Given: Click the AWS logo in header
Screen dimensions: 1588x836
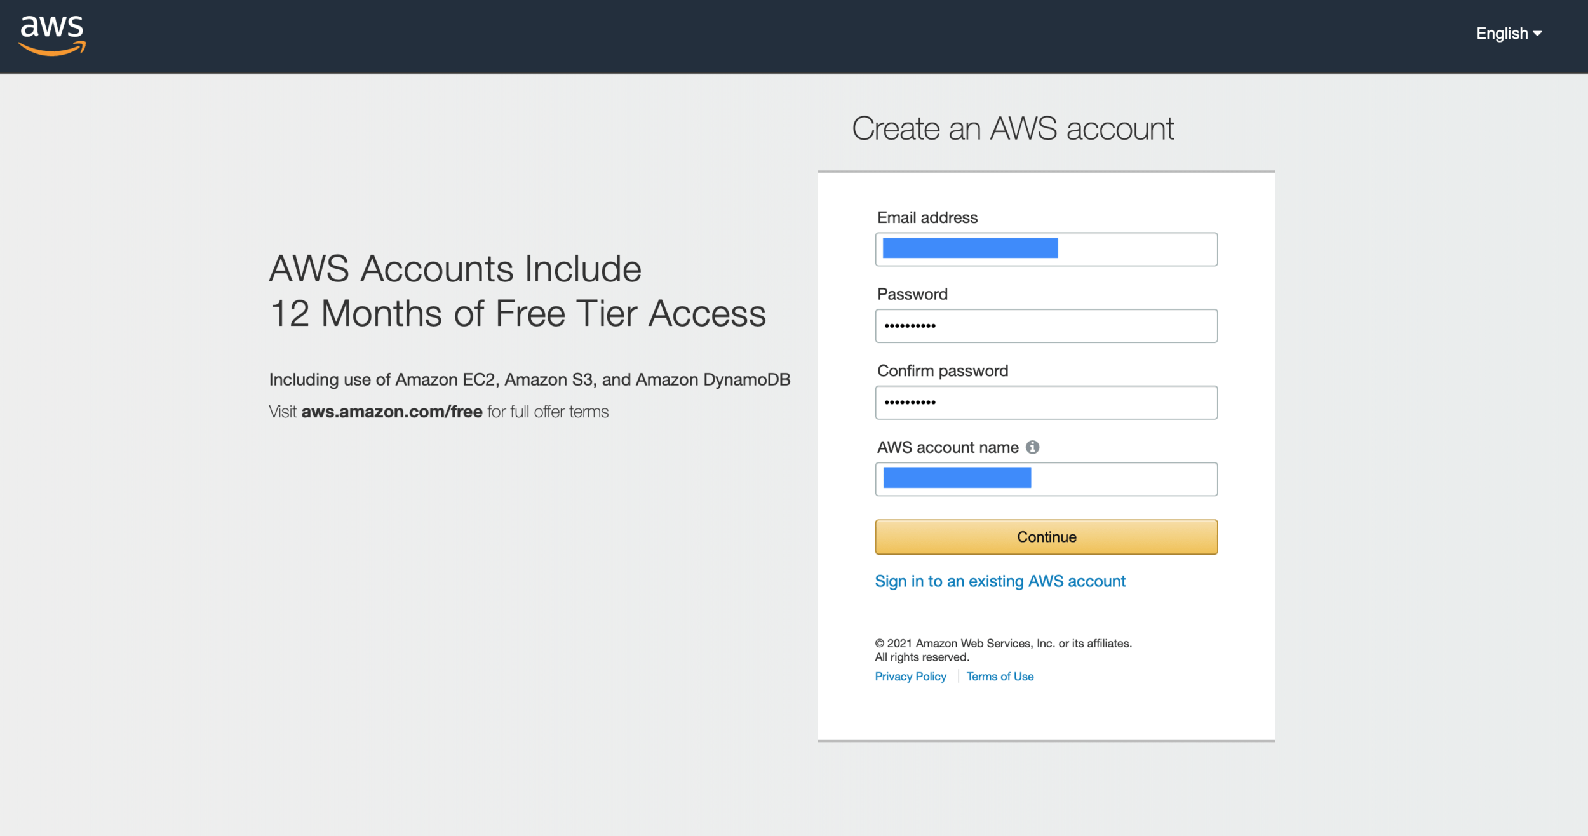Looking at the screenshot, I should (52, 36).
